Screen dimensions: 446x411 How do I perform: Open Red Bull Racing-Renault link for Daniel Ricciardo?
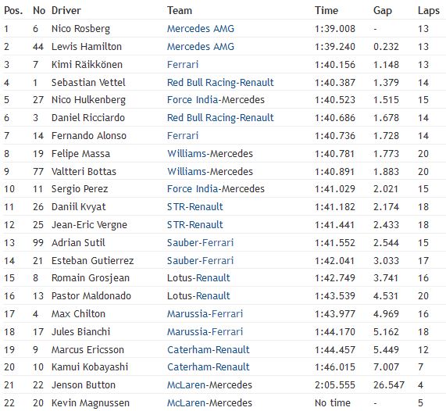tap(220, 118)
